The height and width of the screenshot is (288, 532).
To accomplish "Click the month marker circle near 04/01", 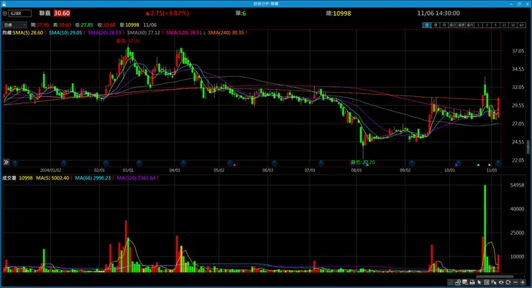I will tap(183, 163).
